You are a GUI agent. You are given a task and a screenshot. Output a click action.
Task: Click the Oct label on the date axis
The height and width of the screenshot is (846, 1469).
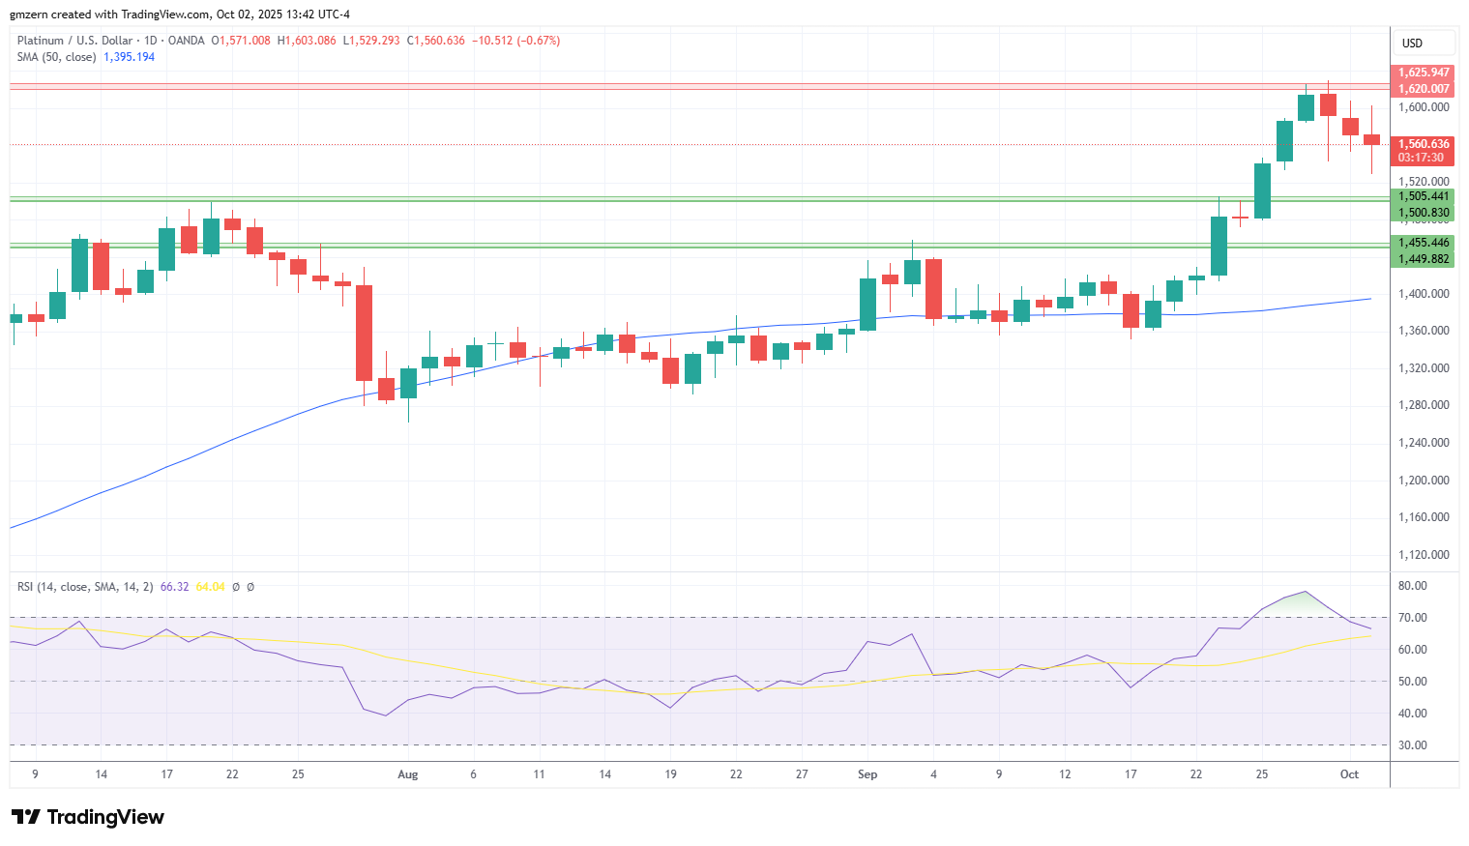[x=1350, y=774]
